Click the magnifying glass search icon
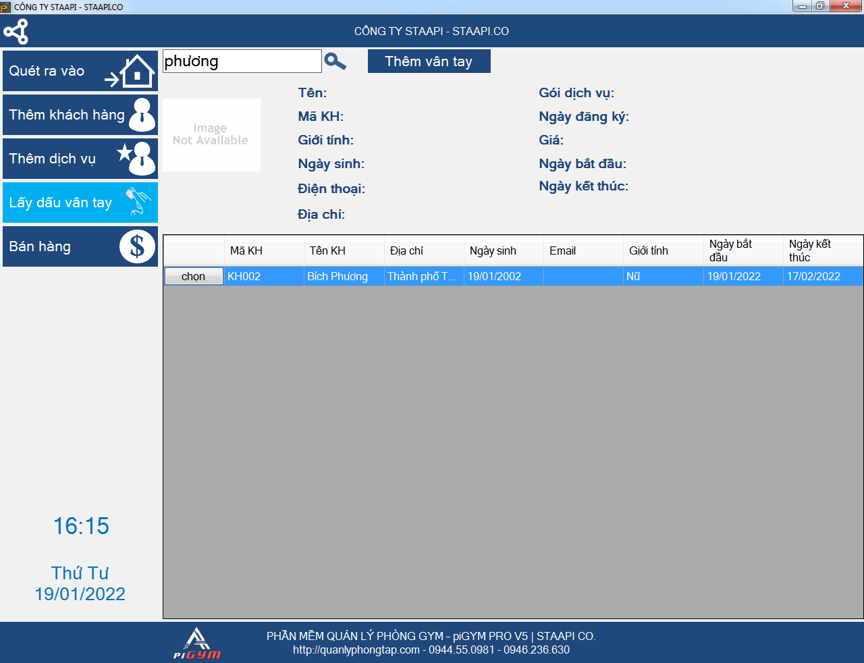This screenshot has height=663, width=864. coord(335,61)
